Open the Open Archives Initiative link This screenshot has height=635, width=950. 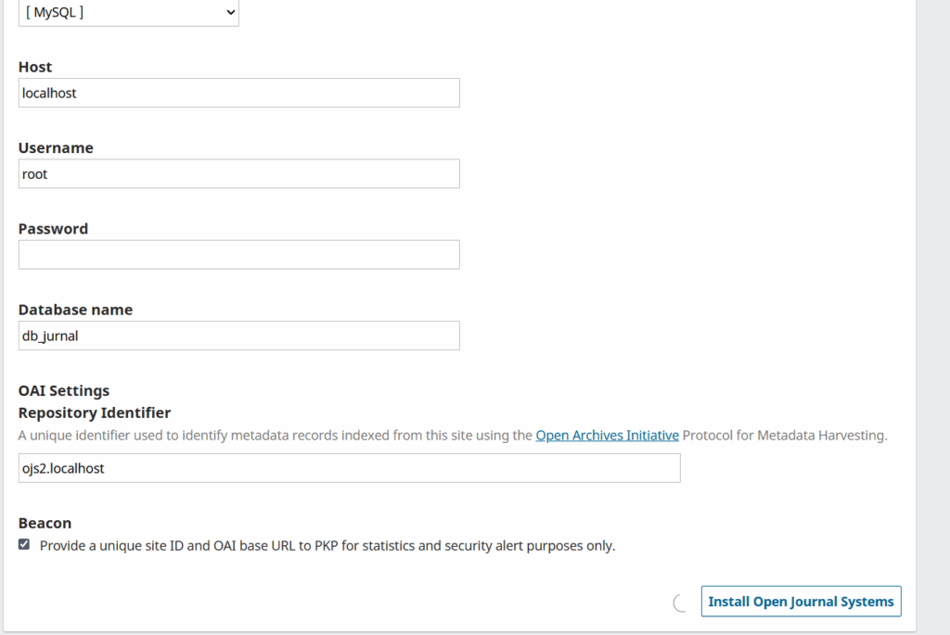tap(607, 435)
